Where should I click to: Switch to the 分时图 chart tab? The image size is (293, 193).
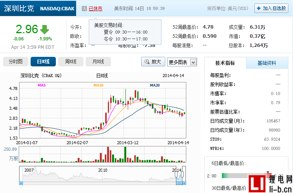[16, 62]
